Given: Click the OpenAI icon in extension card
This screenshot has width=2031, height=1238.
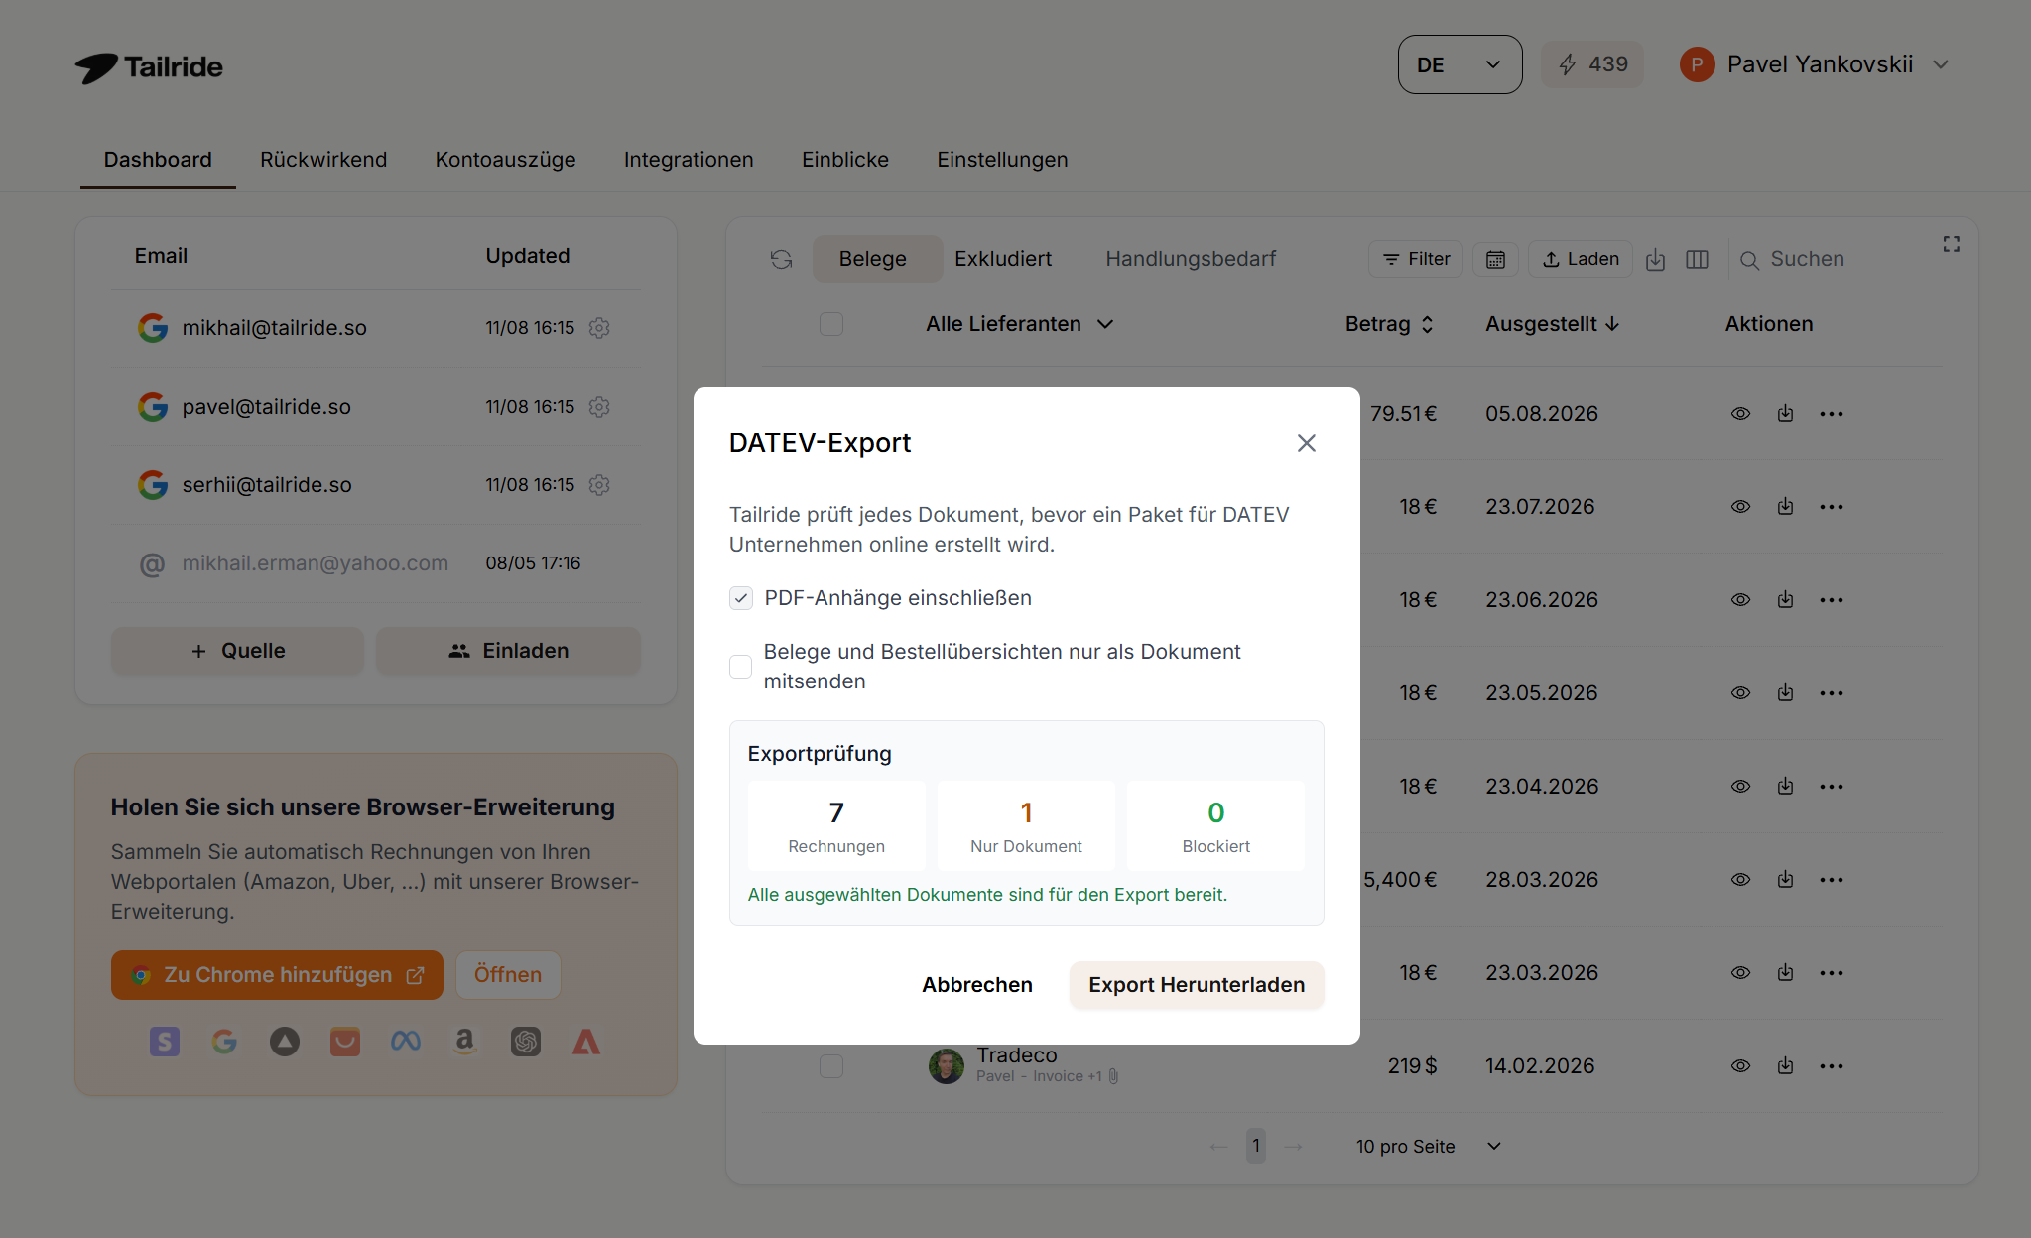Looking at the screenshot, I should (526, 1042).
